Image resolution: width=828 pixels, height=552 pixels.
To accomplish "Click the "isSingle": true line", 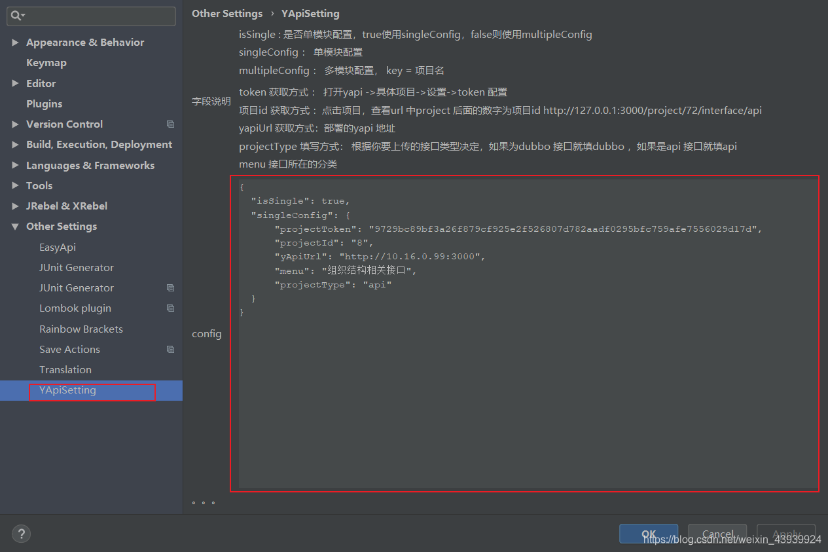I will 300,201.
